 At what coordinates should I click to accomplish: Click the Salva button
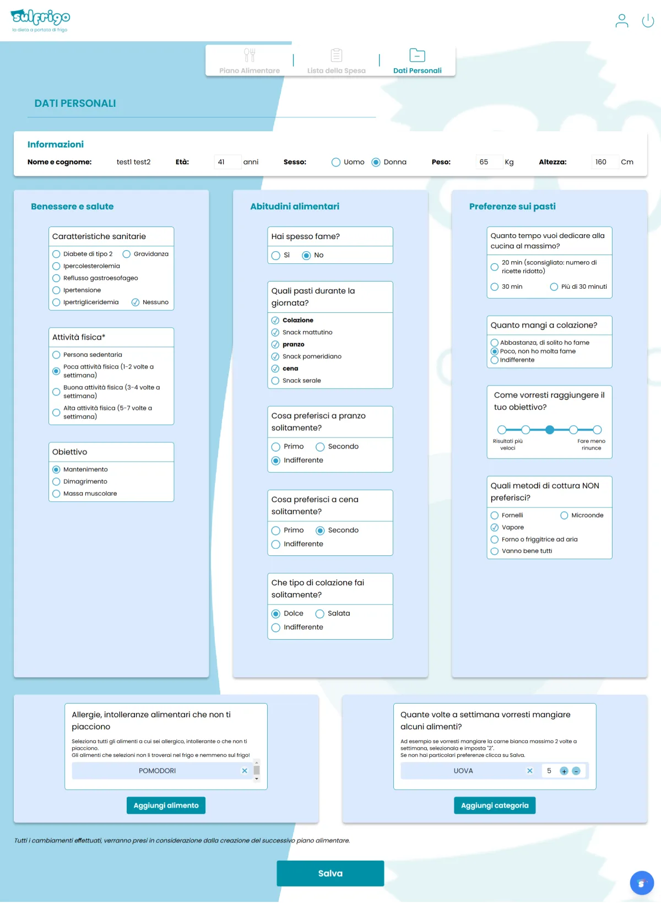[330, 873]
